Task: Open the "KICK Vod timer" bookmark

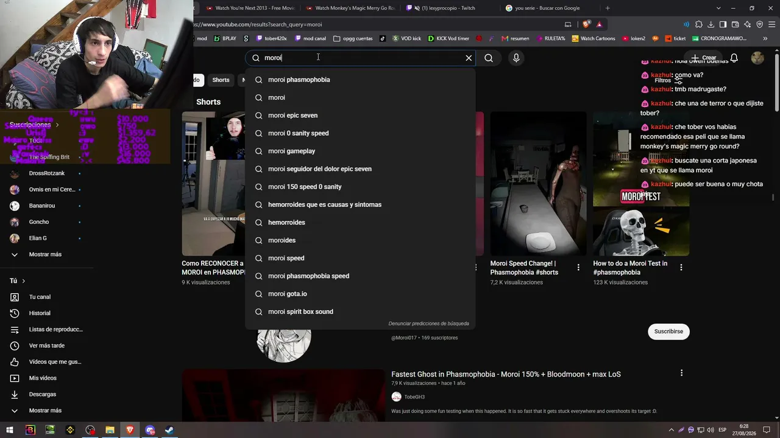Action: [448, 38]
